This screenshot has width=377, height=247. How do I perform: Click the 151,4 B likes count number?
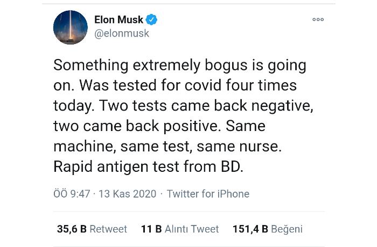coord(250,229)
